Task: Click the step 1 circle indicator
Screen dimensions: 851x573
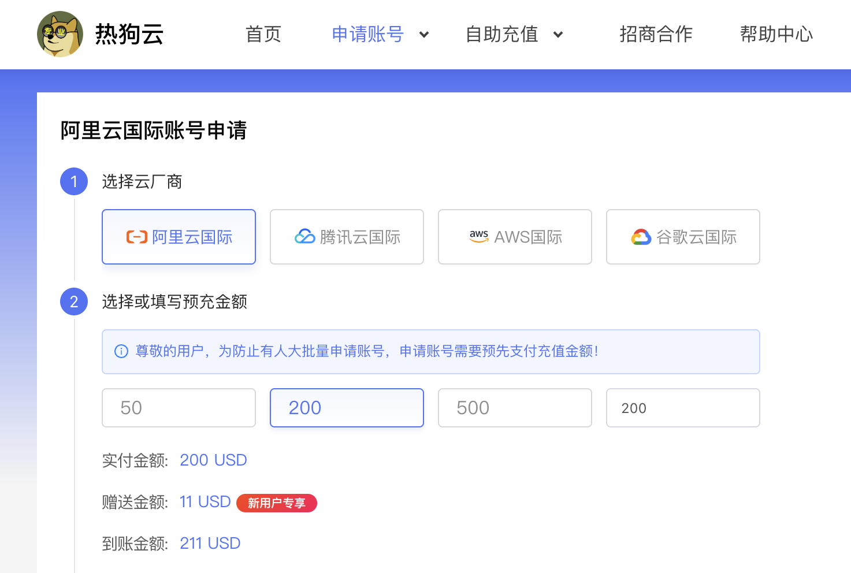Action: pos(74,181)
